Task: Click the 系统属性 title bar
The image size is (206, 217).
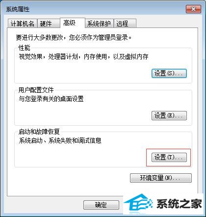Action: click(95, 9)
